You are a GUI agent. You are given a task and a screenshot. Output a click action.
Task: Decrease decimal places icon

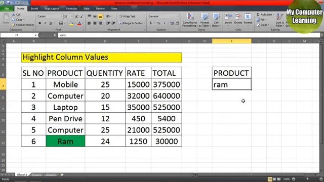click(x=177, y=23)
